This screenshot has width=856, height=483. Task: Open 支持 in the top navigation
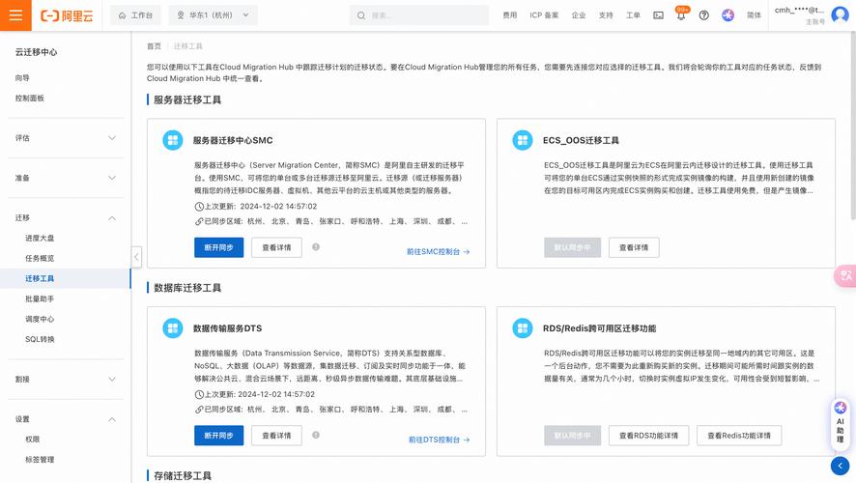[x=606, y=15]
